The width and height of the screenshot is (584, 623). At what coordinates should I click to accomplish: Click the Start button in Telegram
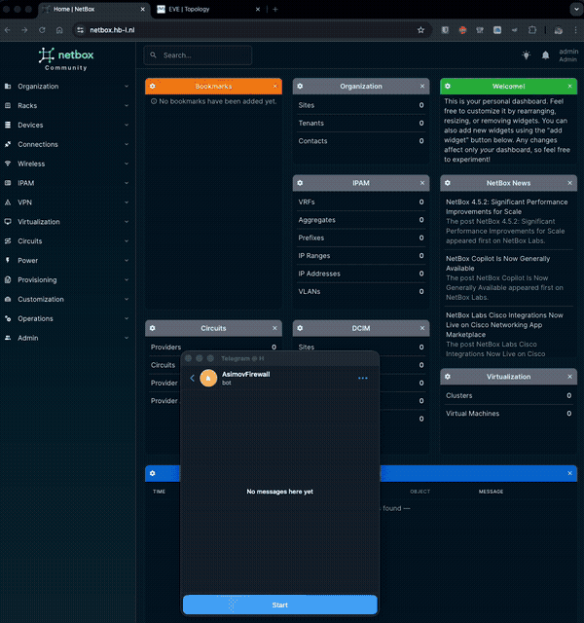click(279, 605)
